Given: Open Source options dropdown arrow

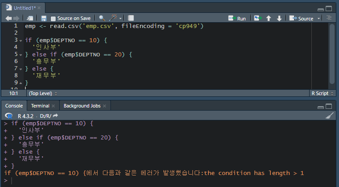Looking at the screenshot, I should (319, 19).
